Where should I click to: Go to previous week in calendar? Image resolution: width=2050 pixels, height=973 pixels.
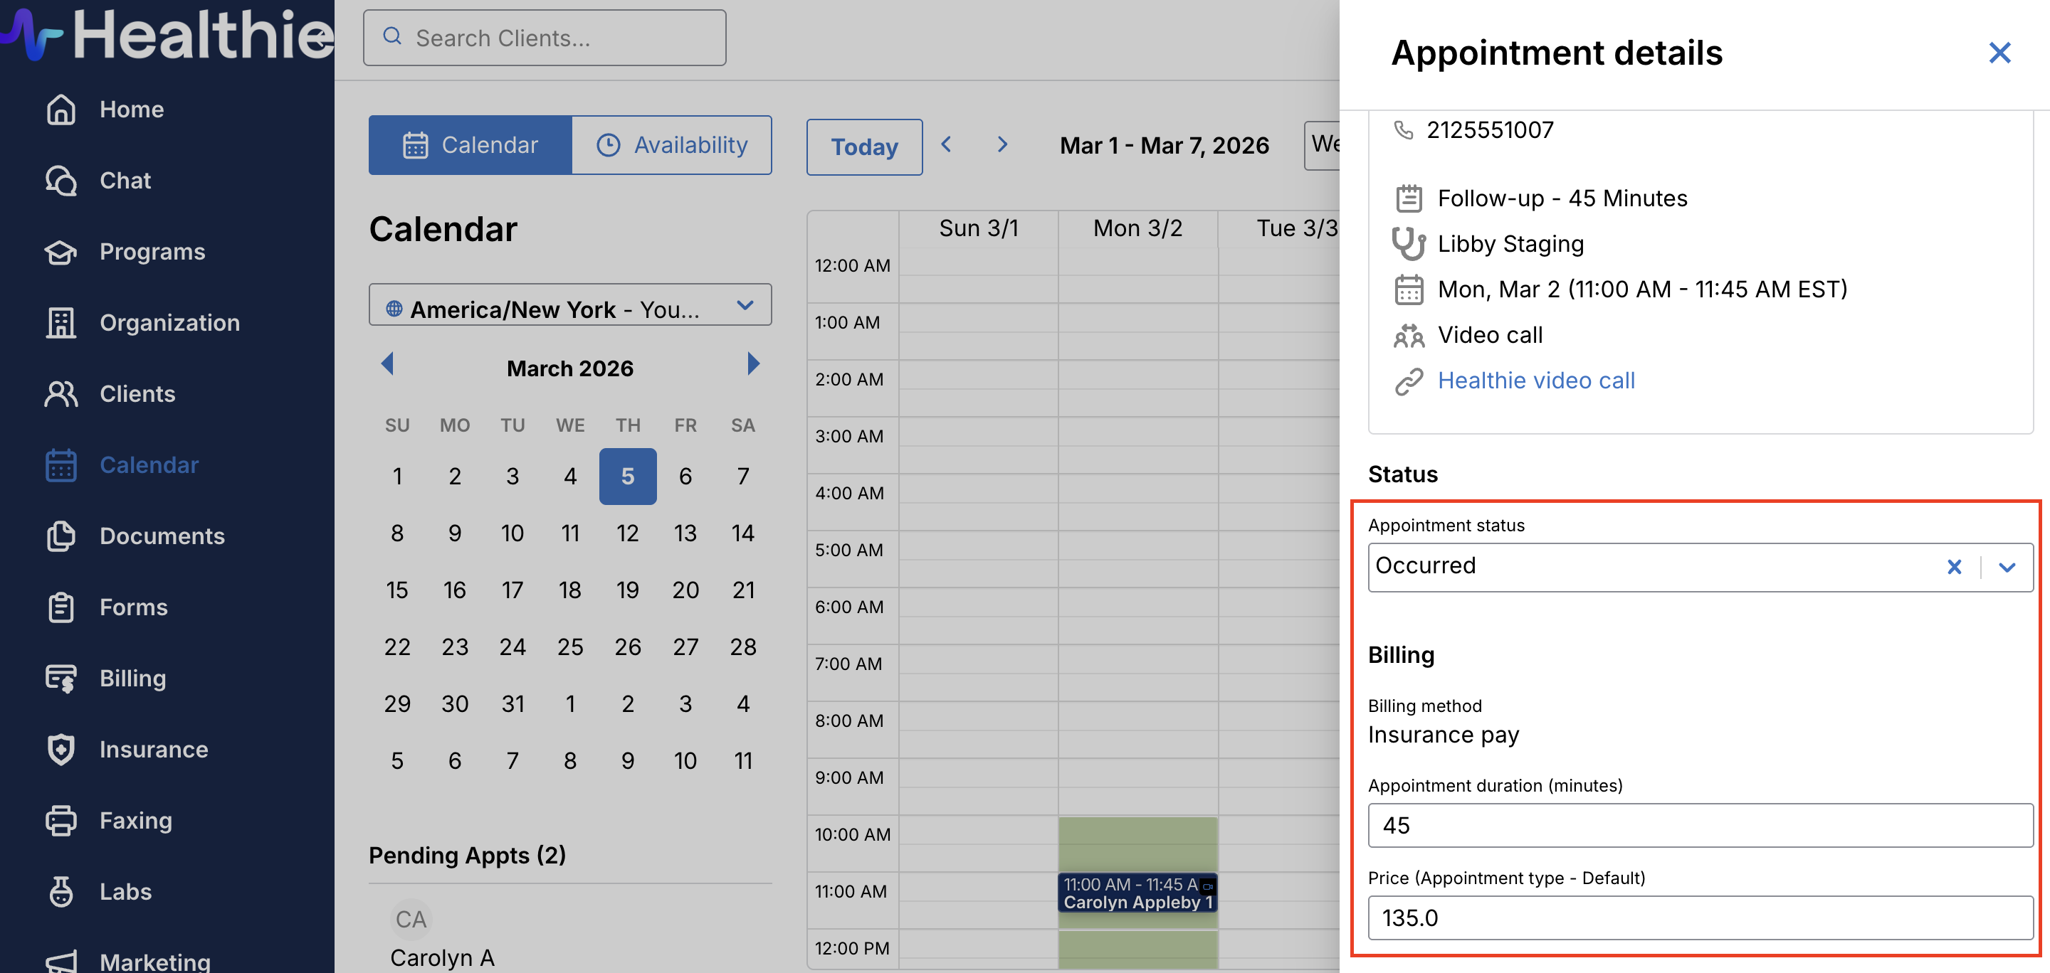946,144
